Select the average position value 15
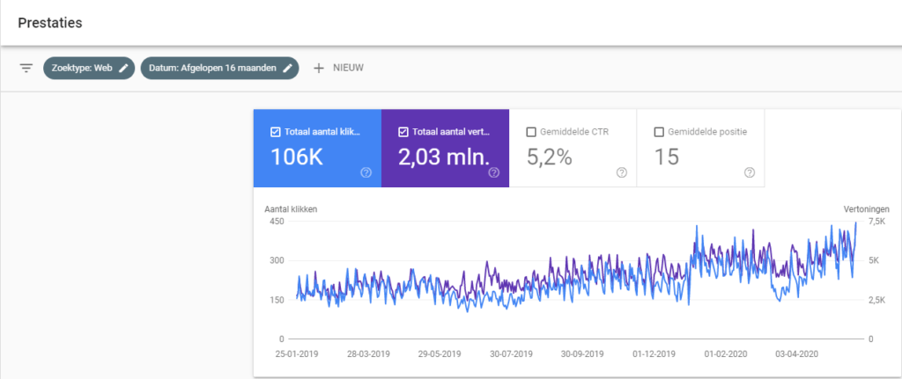902x379 pixels. (667, 157)
